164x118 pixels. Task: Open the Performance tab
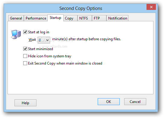click(x=36, y=18)
